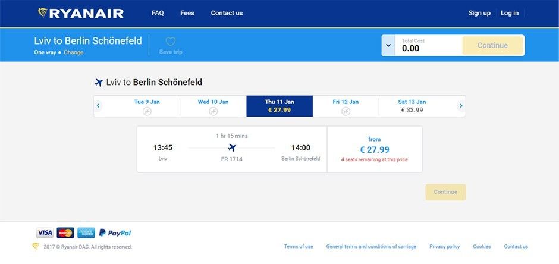The width and height of the screenshot is (559, 264).
Task: Select the Sat 13 Jan date tab
Action: coord(412,106)
